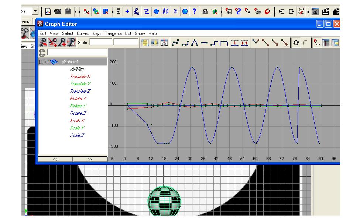Screen dimensions: 353x224
Task: Apply Flat tangents to keys
Action: coord(204,43)
